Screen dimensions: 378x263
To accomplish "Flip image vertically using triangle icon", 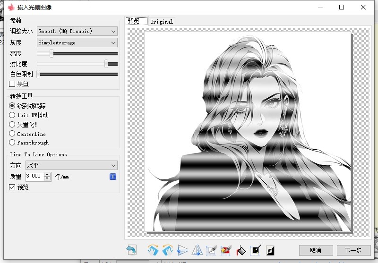I will tap(182, 250).
